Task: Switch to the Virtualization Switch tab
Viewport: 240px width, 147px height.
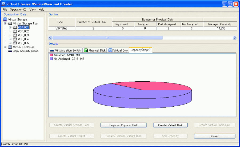Action: point(65,50)
